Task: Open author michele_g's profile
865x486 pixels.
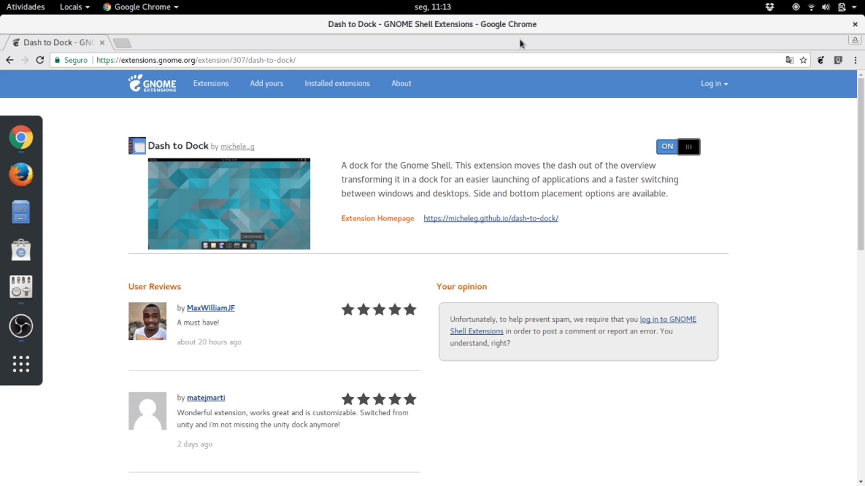Action: [x=237, y=147]
